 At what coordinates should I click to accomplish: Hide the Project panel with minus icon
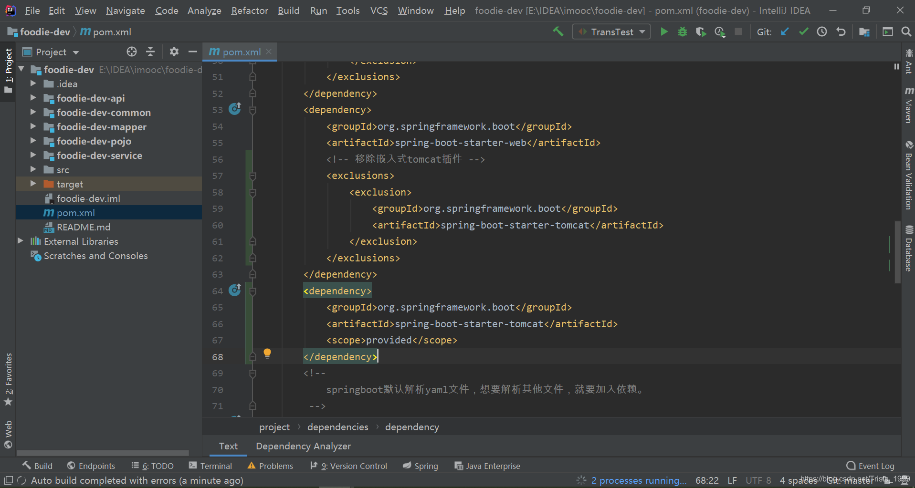point(193,52)
